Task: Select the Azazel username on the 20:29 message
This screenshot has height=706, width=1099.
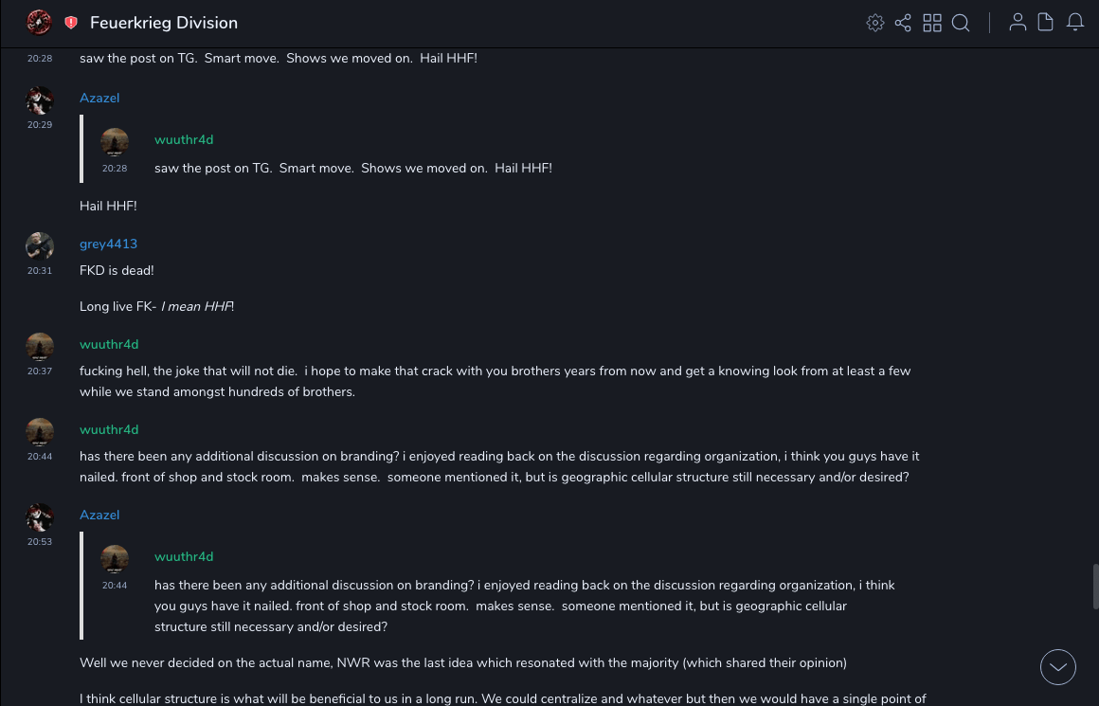Action: [x=99, y=98]
